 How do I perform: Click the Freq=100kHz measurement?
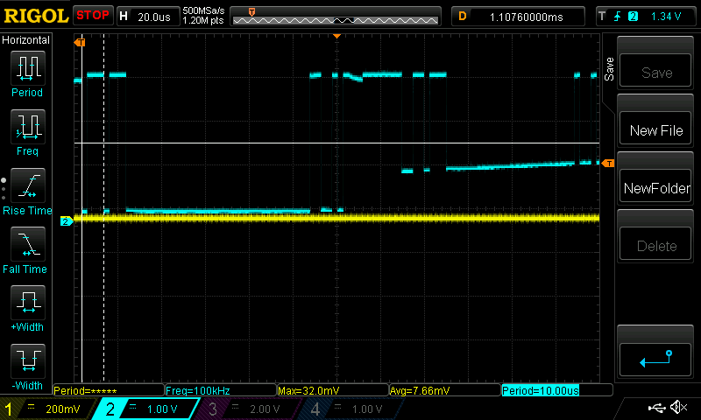221,390
